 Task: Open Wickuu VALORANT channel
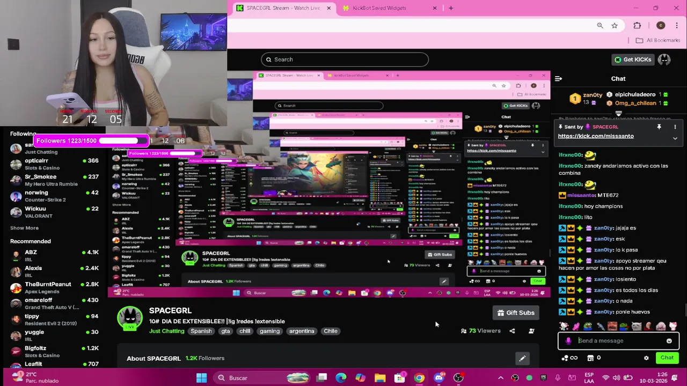pos(54,212)
